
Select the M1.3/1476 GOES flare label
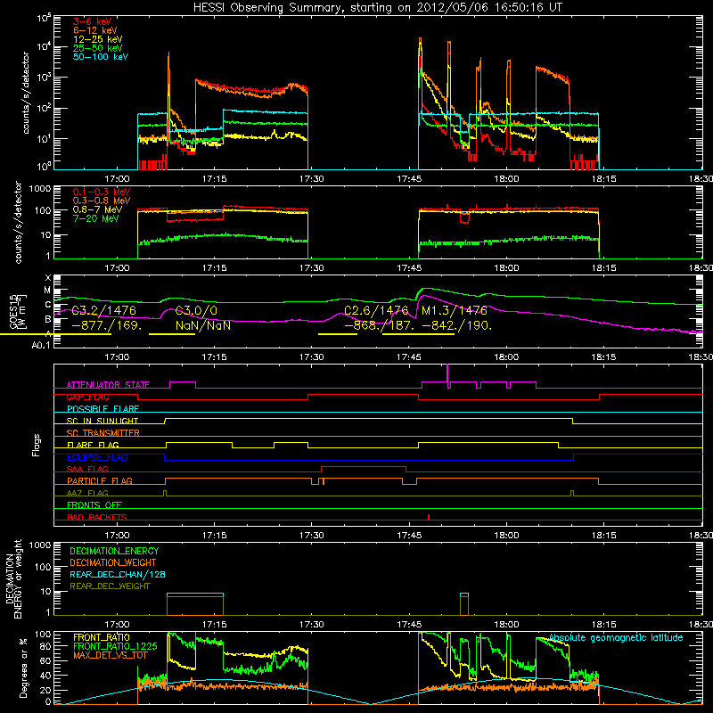coord(455,310)
